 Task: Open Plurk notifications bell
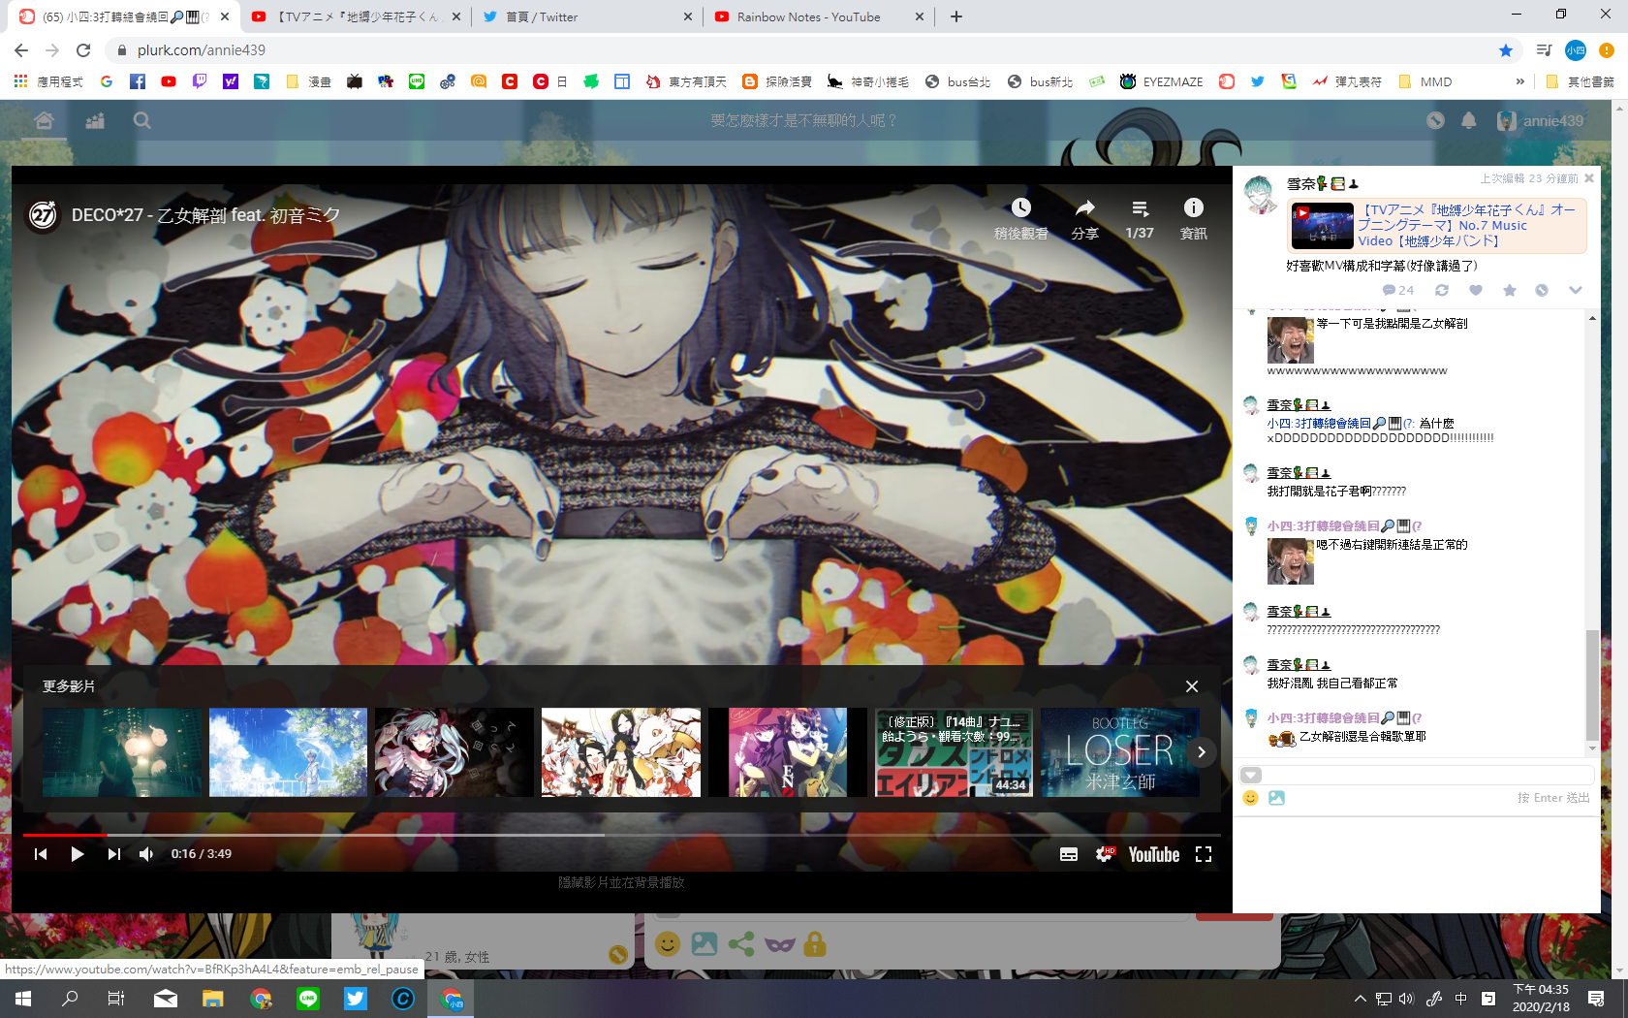(1469, 120)
